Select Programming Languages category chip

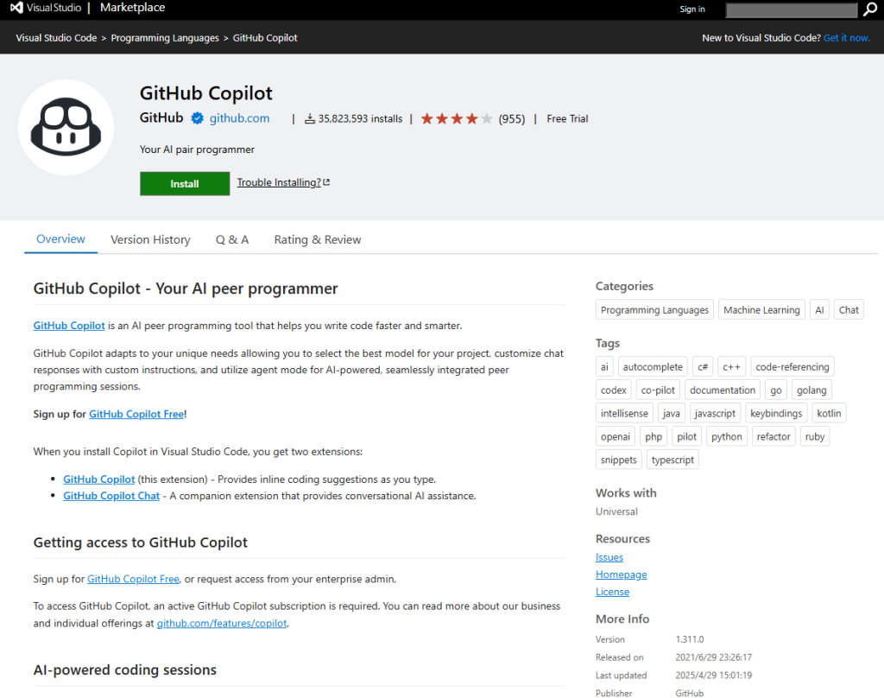pos(654,310)
